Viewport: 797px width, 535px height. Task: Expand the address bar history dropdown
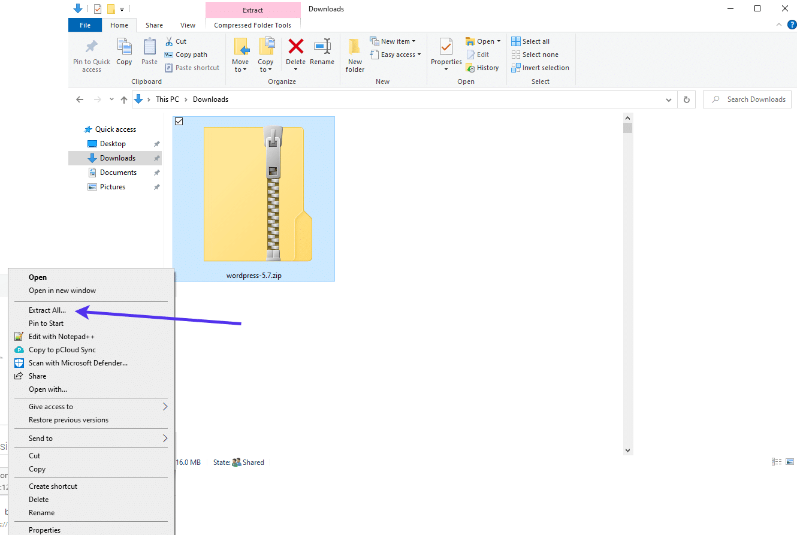669,99
